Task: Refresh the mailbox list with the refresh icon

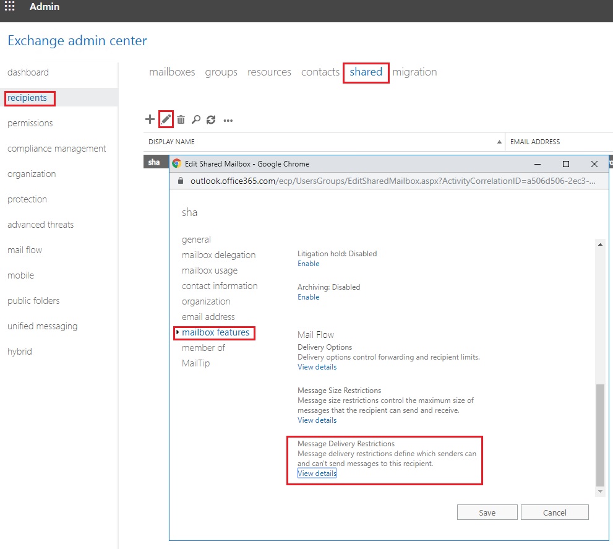Action: point(211,119)
